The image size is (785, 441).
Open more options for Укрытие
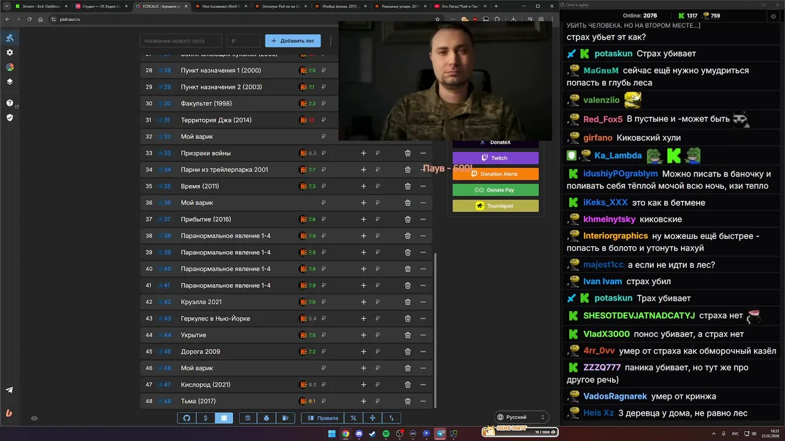pos(423,335)
